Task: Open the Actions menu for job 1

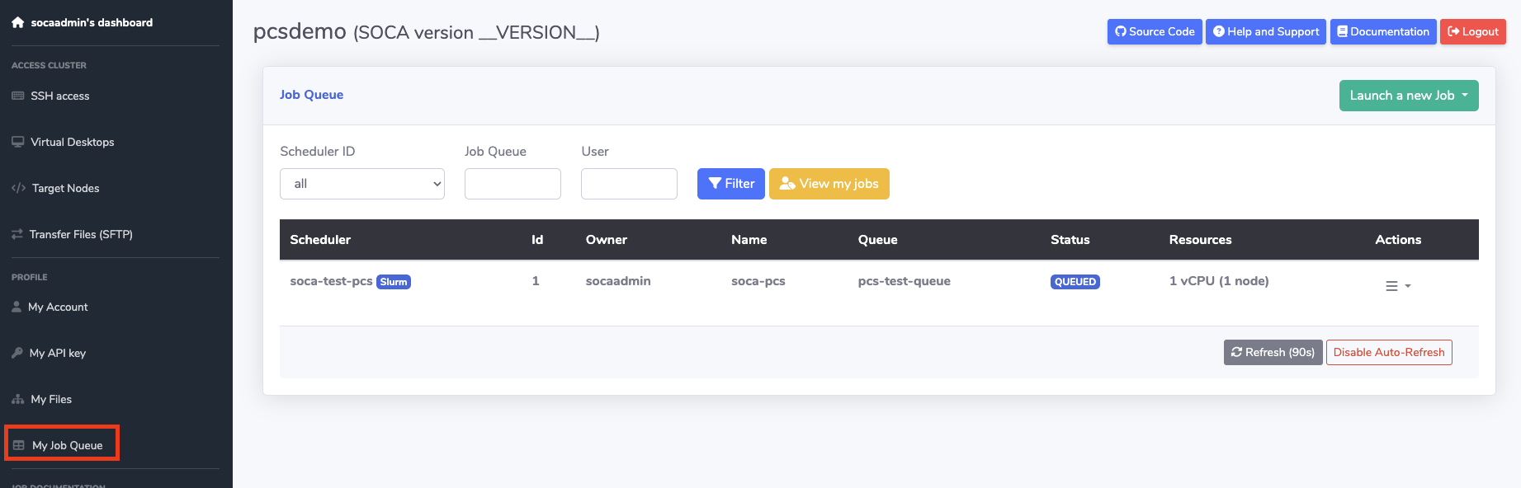Action: tap(1397, 286)
